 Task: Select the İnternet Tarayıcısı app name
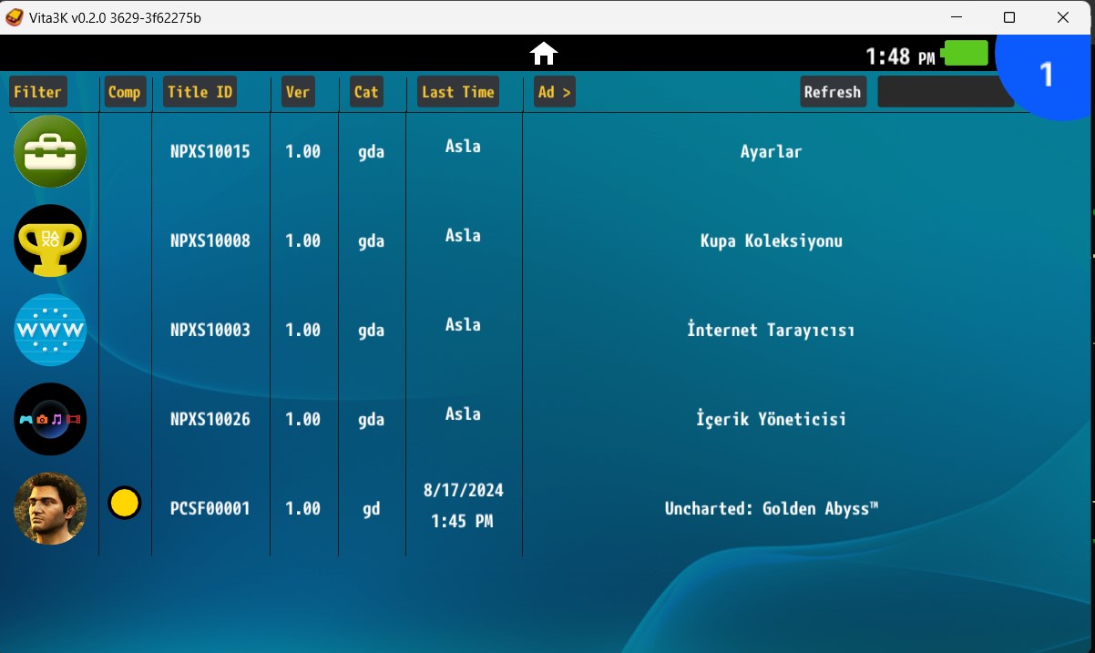771,330
